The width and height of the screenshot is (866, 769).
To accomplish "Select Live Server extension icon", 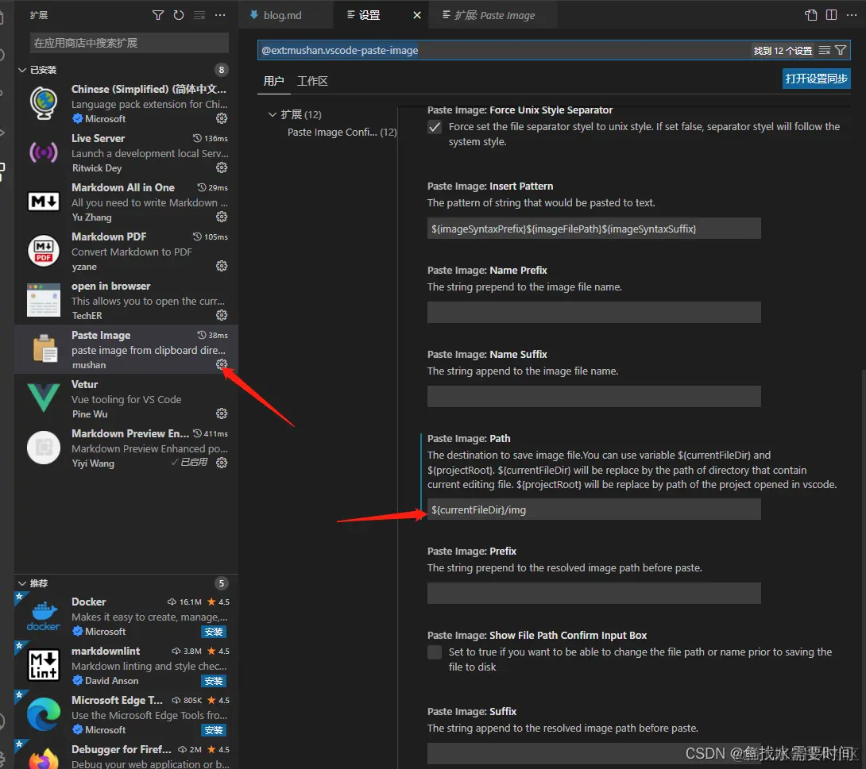I will 44,152.
